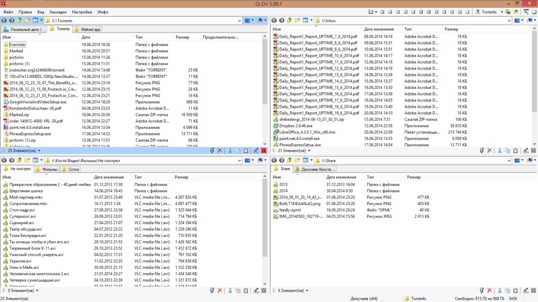Click new folder icon in Не смотрел pane toolbar

(x=27, y=160)
